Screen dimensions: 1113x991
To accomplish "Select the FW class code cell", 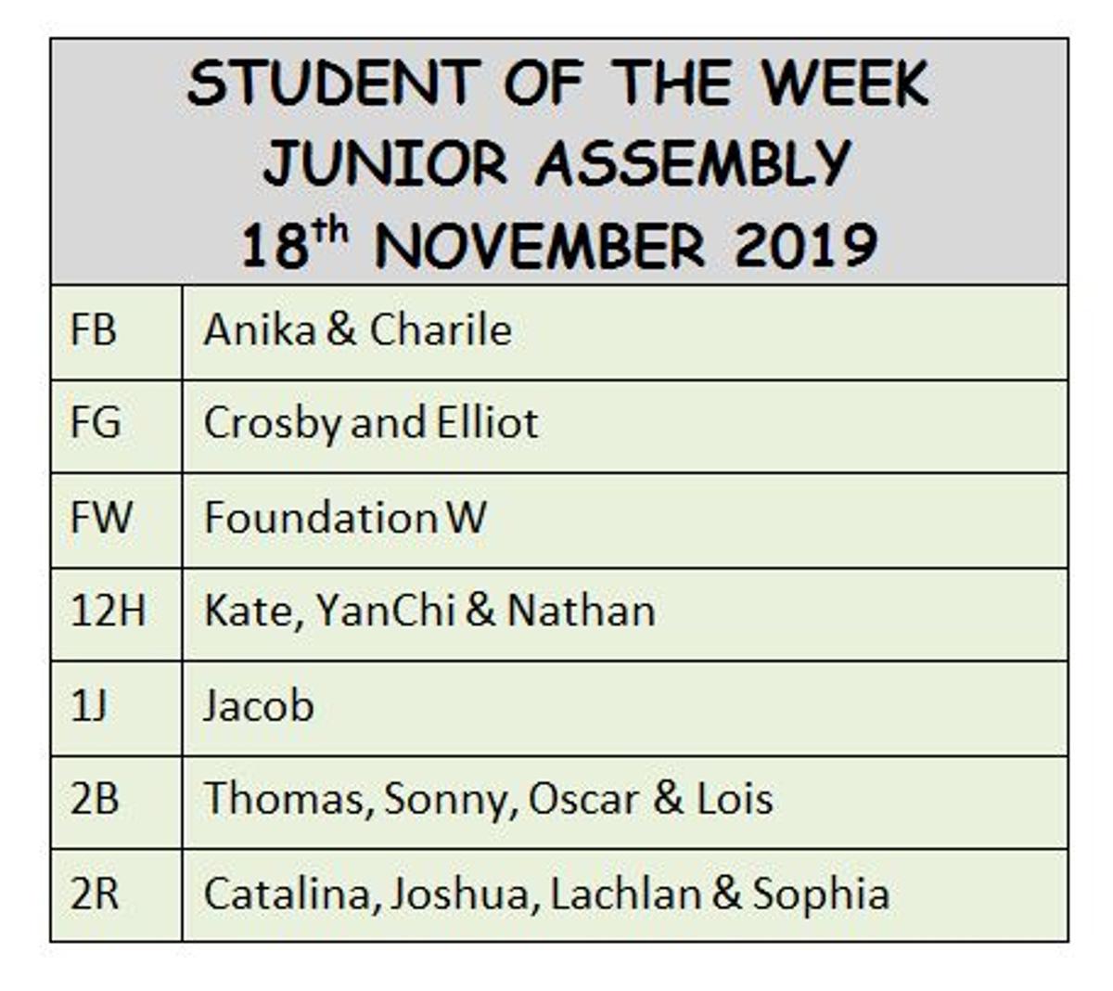I will [x=117, y=521].
